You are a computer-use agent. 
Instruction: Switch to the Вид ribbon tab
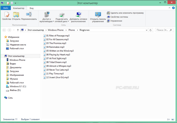pyautogui.click(x=32, y=8)
